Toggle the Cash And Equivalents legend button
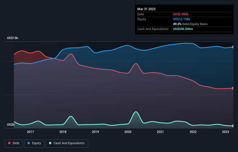Image resolution: width=238 pixels, height=152 pixels. 67,143
